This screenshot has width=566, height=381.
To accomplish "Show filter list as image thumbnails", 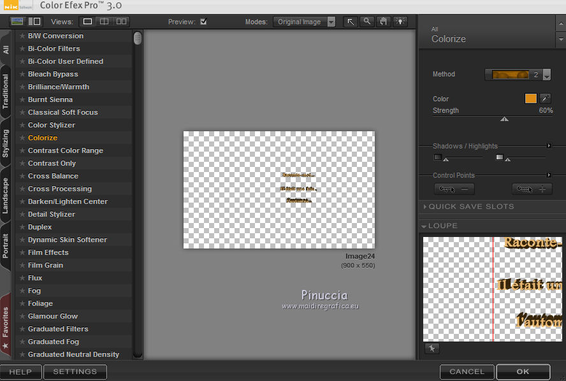I will 17,22.
